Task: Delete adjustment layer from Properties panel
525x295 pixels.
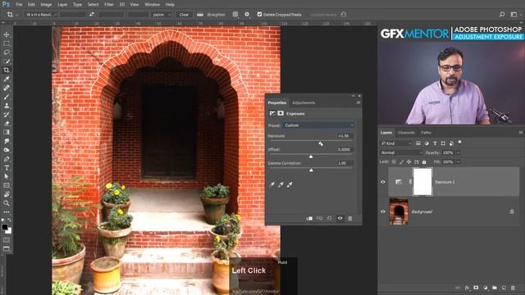Action: click(x=350, y=219)
